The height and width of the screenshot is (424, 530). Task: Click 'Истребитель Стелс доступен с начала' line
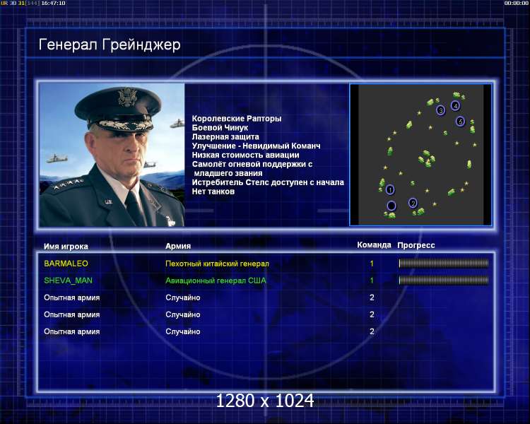[268, 182]
